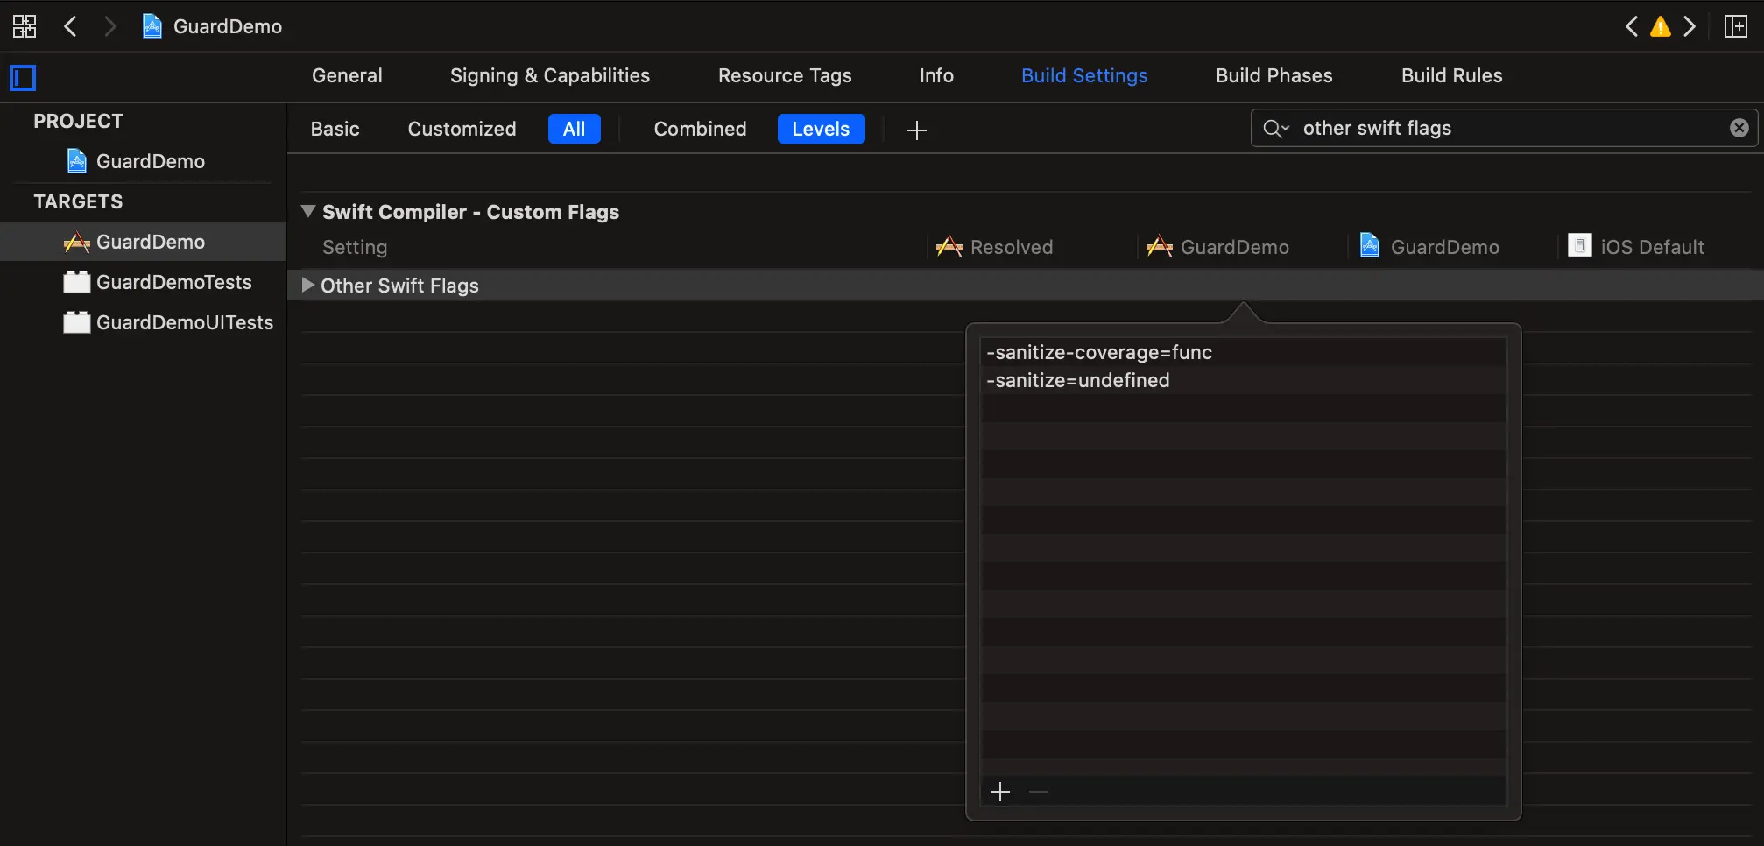Image resolution: width=1764 pixels, height=846 pixels.
Task: Click the Other Swift Flags setting name
Action: click(399, 286)
